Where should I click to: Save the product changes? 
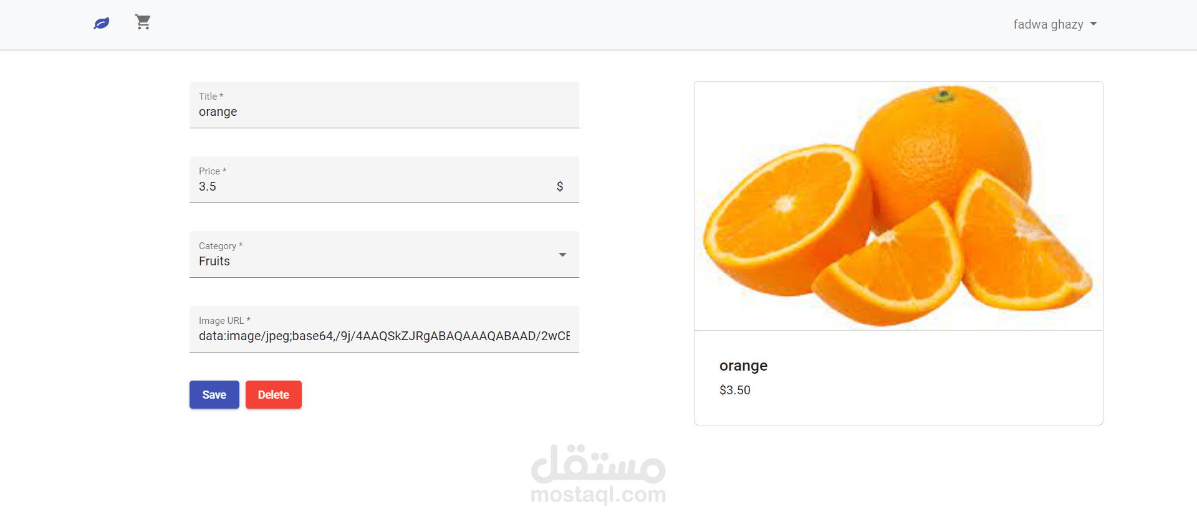coord(214,395)
